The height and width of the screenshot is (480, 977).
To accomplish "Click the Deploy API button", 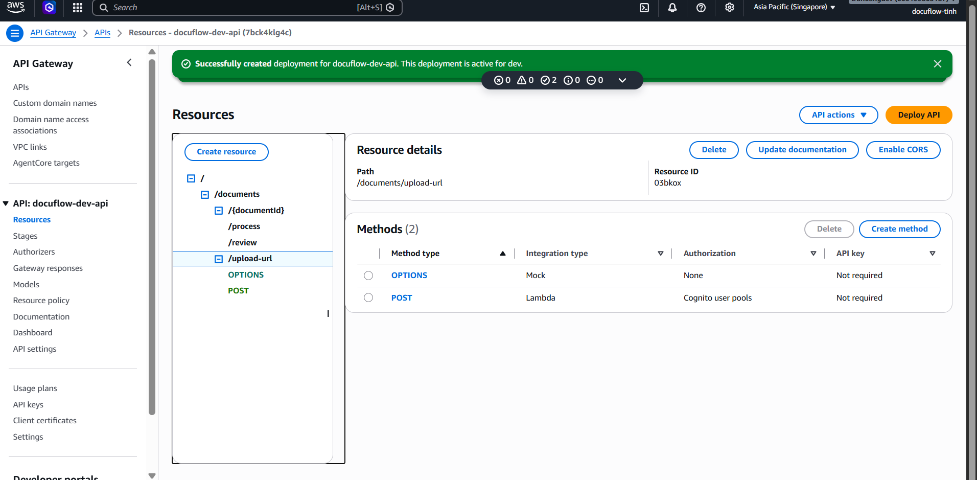I will (919, 115).
